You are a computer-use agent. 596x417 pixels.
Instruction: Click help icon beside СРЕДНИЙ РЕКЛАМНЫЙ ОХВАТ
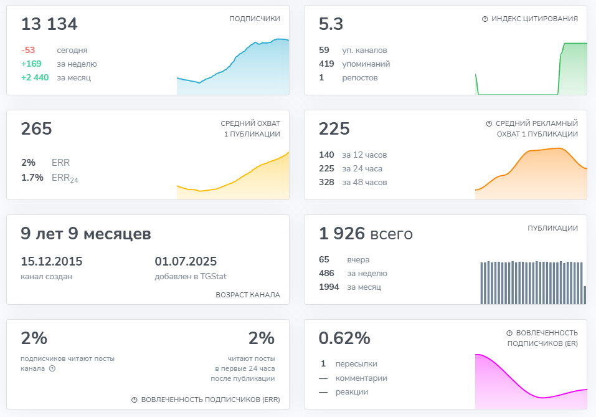pyautogui.click(x=489, y=123)
